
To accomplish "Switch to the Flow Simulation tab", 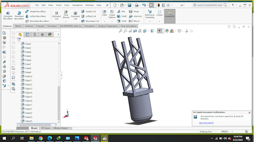I will coord(128,26).
